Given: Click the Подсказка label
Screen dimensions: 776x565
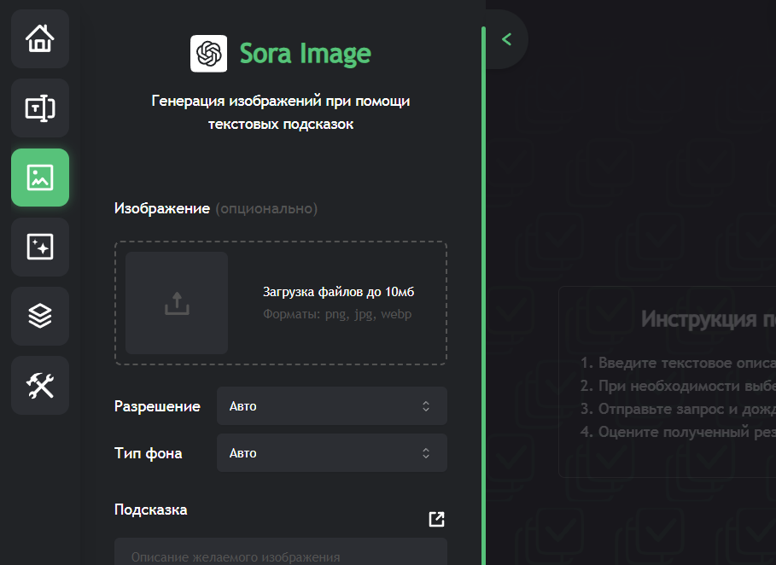Looking at the screenshot, I should 151,510.
